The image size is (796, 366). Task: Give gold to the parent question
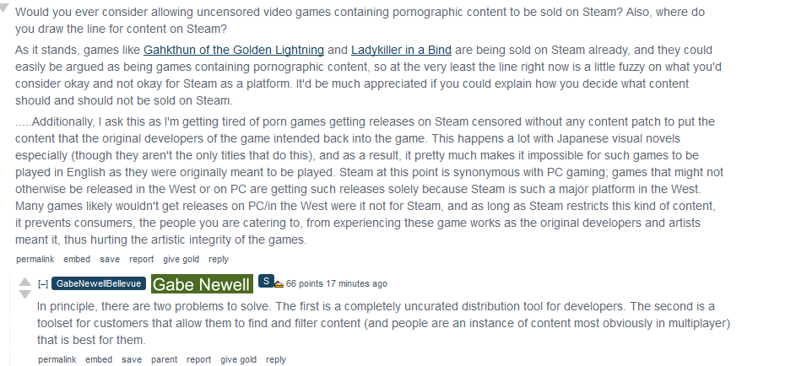click(x=181, y=259)
